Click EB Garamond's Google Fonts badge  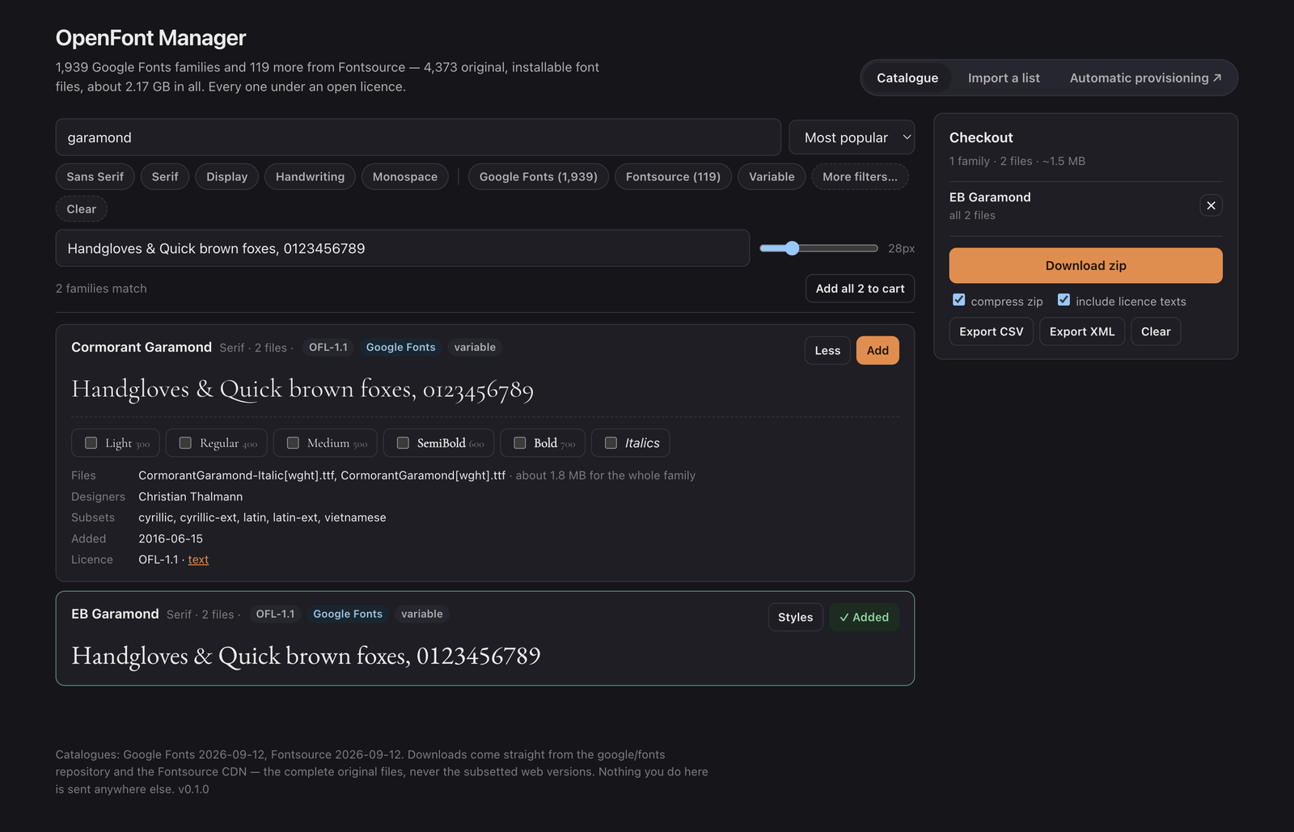pyautogui.click(x=348, y=614)
